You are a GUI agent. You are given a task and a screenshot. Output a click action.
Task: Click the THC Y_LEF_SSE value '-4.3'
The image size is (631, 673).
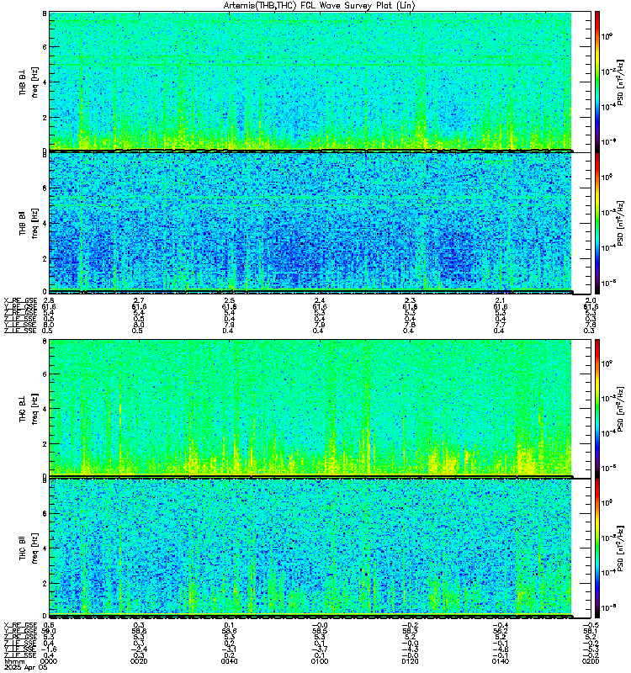[410, 649]
